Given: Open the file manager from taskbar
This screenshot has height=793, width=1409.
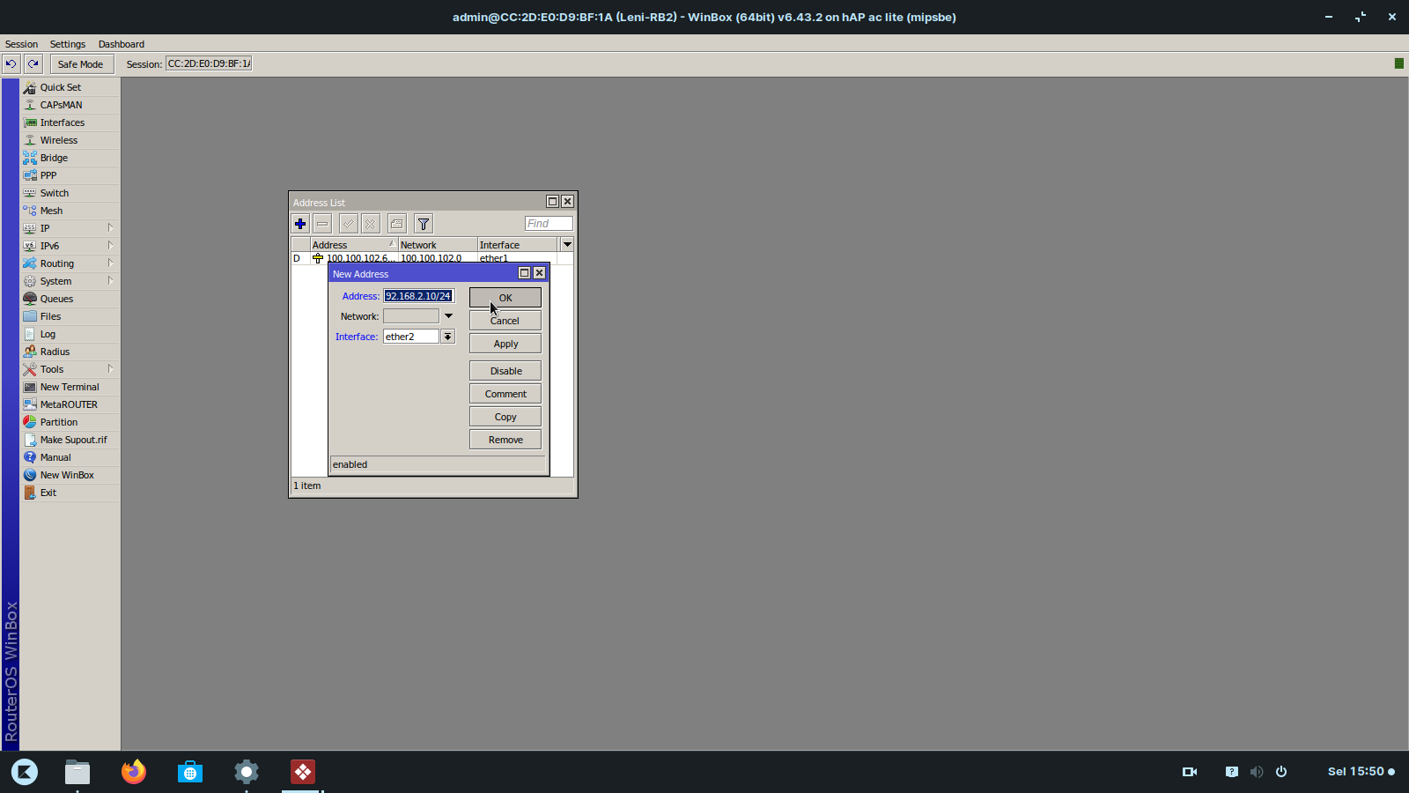Looking at the screenshot, I should (77, 772).
